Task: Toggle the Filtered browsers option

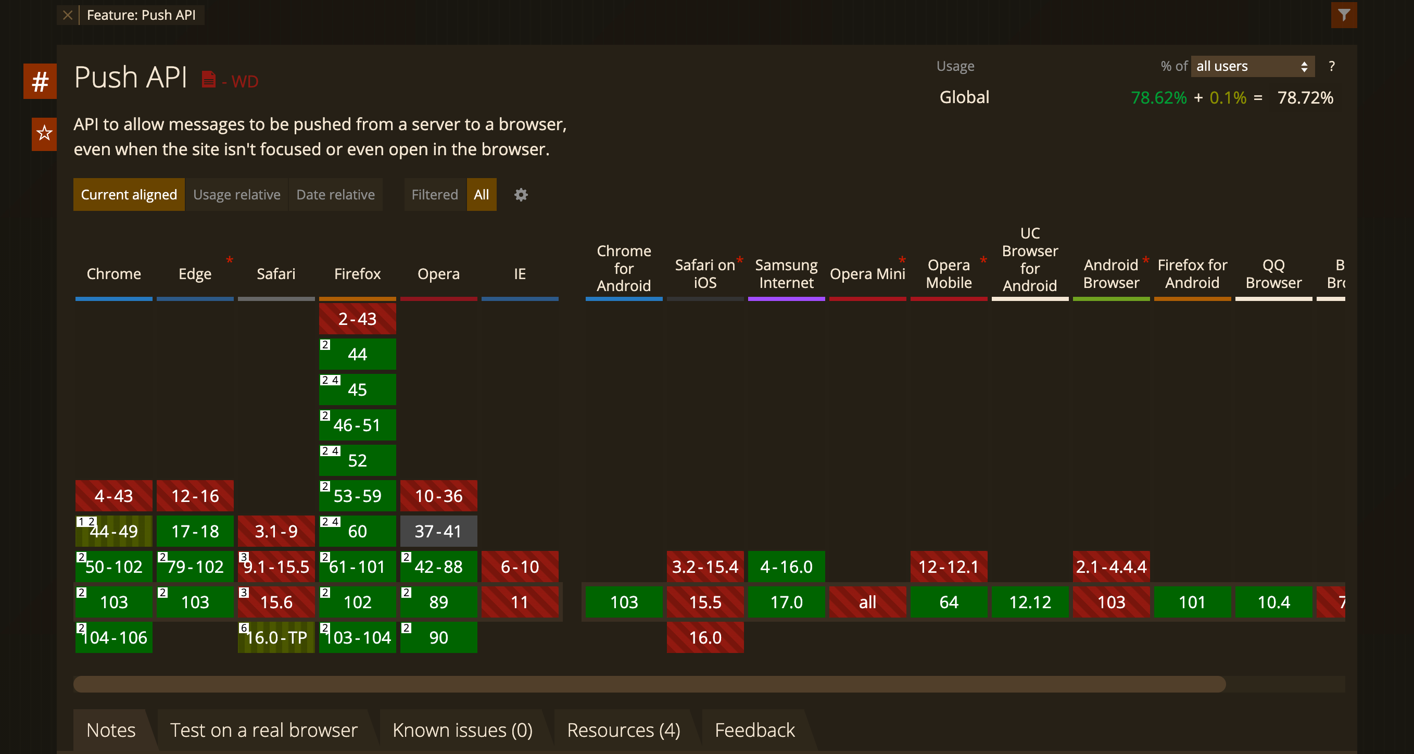Action: click(x=434, y=194)
